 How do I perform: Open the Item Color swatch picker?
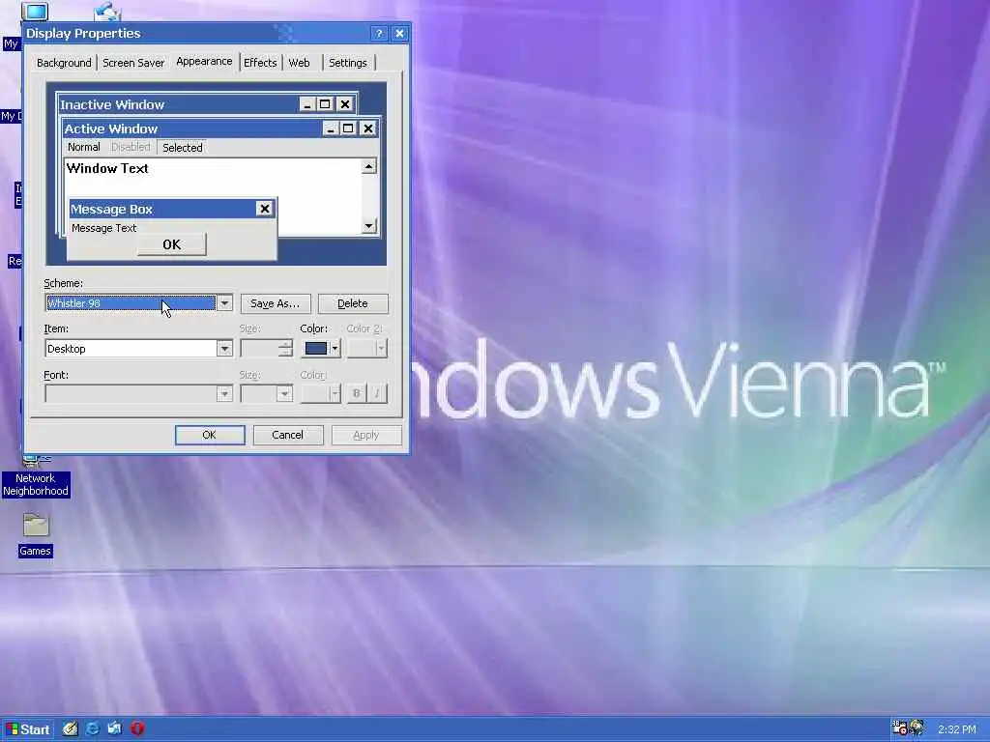click(x=321, y=348)
